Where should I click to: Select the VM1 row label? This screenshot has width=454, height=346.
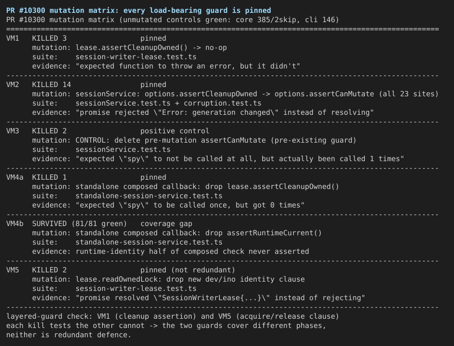tap(13, 38)
